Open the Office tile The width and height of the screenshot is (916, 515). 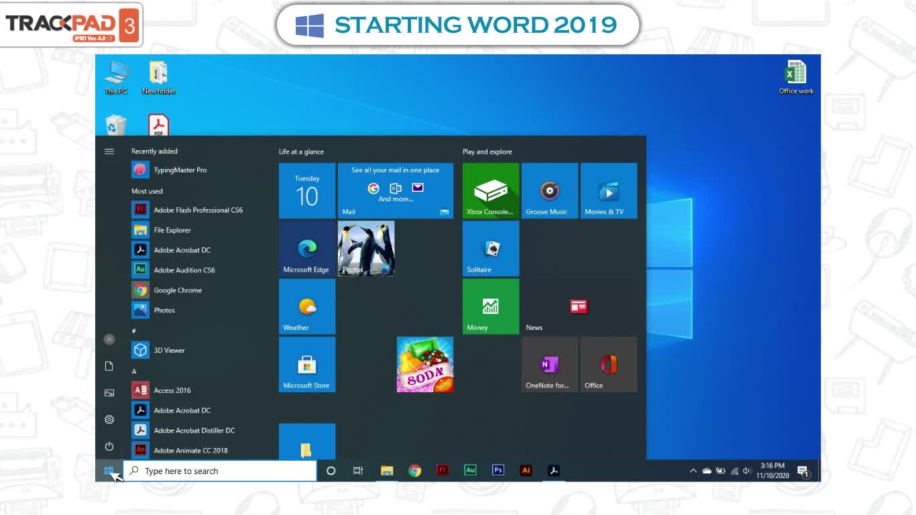pos(609,364)
